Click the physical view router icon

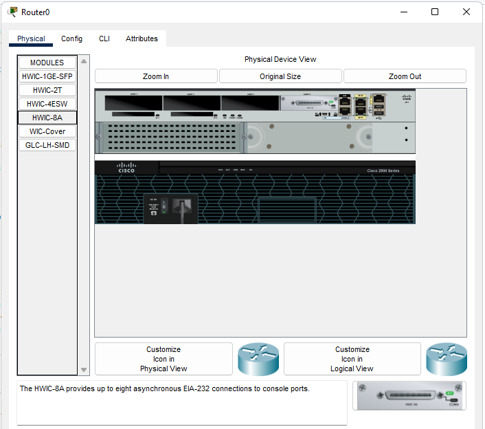[258, 359]
